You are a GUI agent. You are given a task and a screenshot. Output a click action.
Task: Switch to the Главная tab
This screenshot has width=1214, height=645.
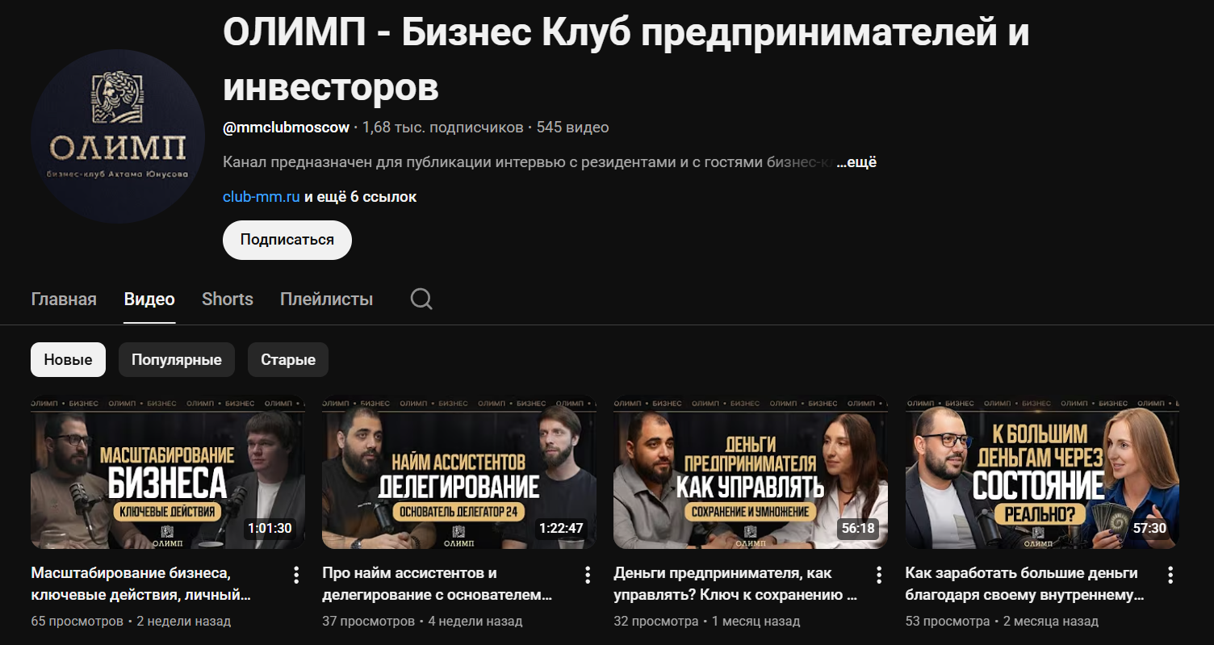click(64, 299)
